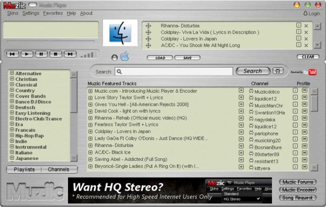
Task: Grab move handle of Coldplay - Lovers In Japan
Action: [148, 39]
